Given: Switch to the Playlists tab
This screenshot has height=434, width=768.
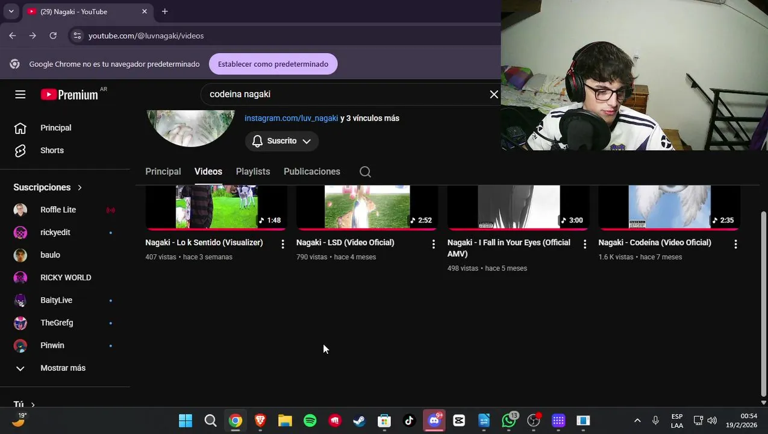Looking at the screenshot, I should (253, 172).
